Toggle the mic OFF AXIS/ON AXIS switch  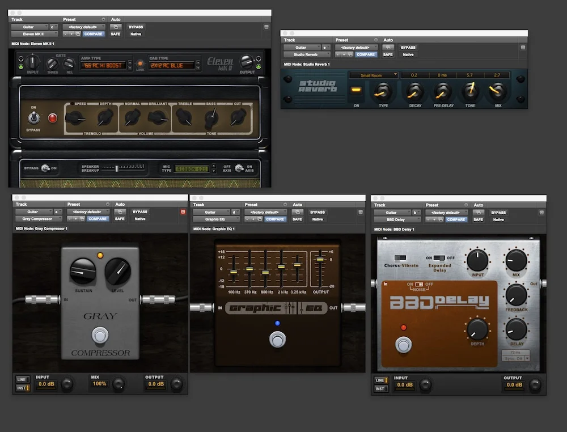coord(239,168)
